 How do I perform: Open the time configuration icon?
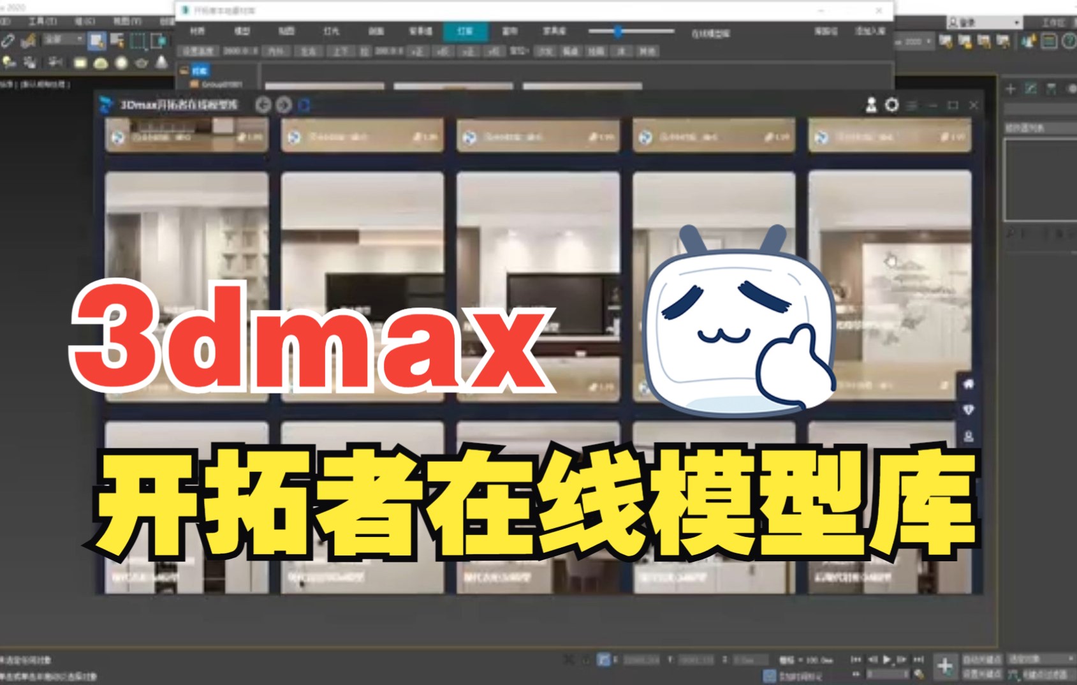coord(919,674)
